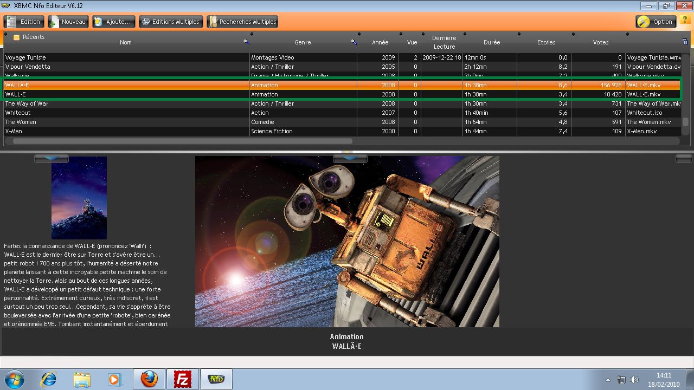Show hidden system tray icons

point(608,380)
